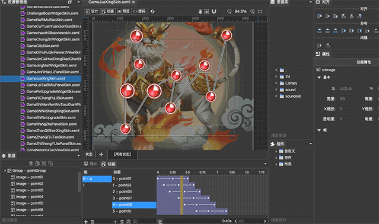Expand the Library resource folder
379x224 pixels.
tap(276, 83)
